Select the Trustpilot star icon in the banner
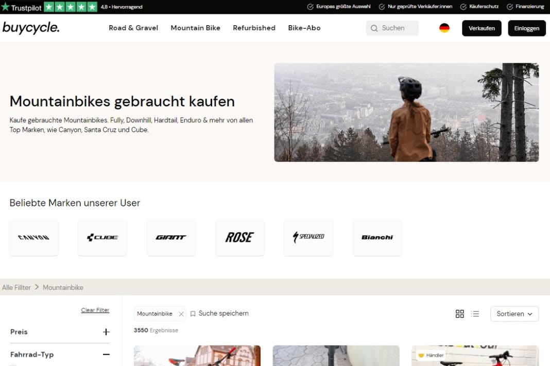This screenshot has height=366, width=550. click(x=6, y=7)
